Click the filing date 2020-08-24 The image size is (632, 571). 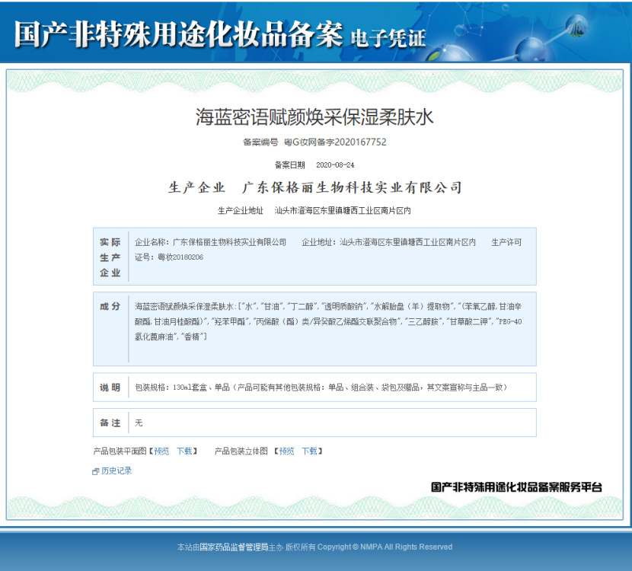(335, 164)
